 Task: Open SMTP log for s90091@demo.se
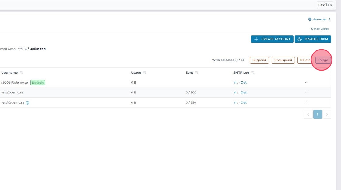(x=240, y=83)
